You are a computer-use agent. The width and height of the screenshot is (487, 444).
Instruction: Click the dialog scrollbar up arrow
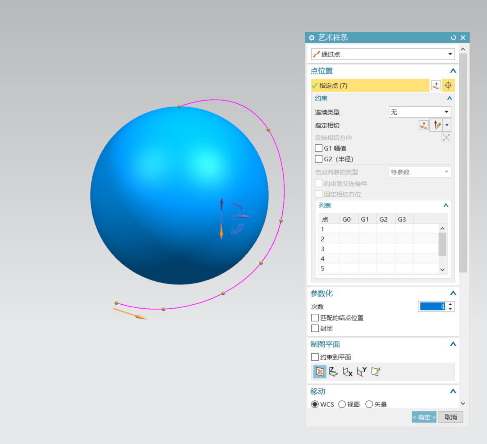coord(463,49)
